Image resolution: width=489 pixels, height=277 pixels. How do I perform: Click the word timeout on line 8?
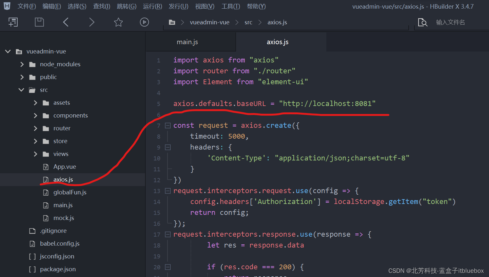point(205,136)
